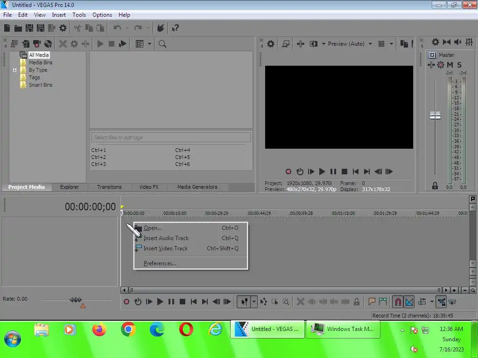
Task: Click the Insert Marker icon
Action: tap(372, 302)
